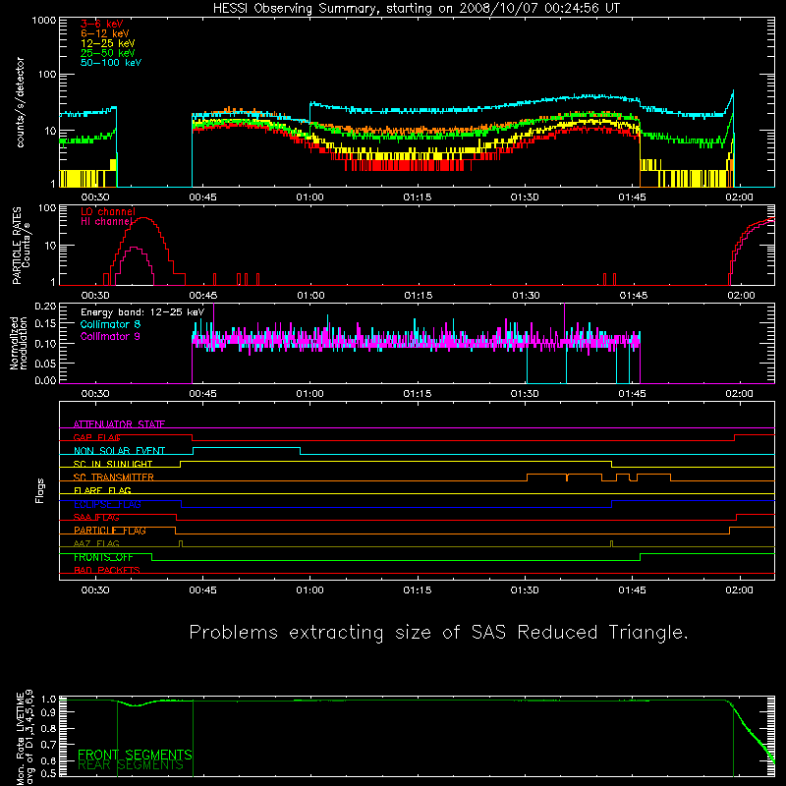
Task: Click the counts/s/detector axis label
Action: point(20,102)
